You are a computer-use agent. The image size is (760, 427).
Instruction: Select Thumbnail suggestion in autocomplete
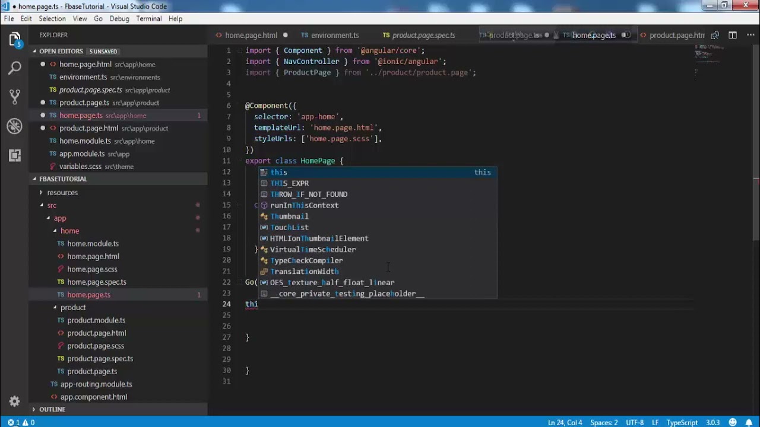point(377,216)
